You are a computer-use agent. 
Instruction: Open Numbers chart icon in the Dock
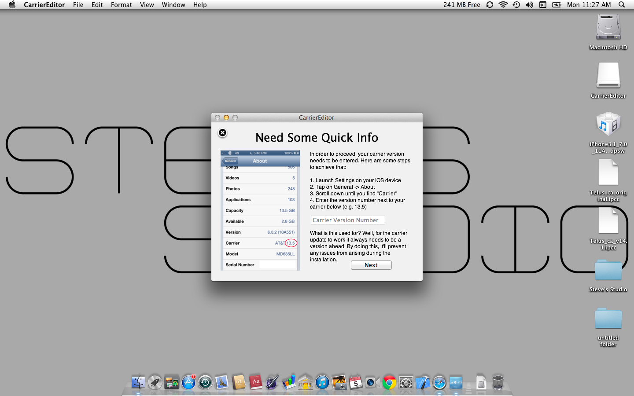point(289,382)
